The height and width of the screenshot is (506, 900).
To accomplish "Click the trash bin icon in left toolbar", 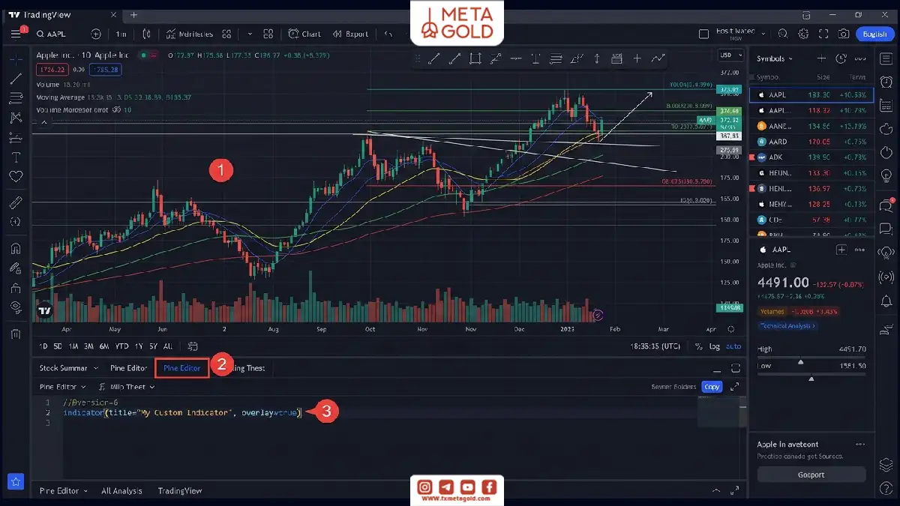I will pos(16,334).
